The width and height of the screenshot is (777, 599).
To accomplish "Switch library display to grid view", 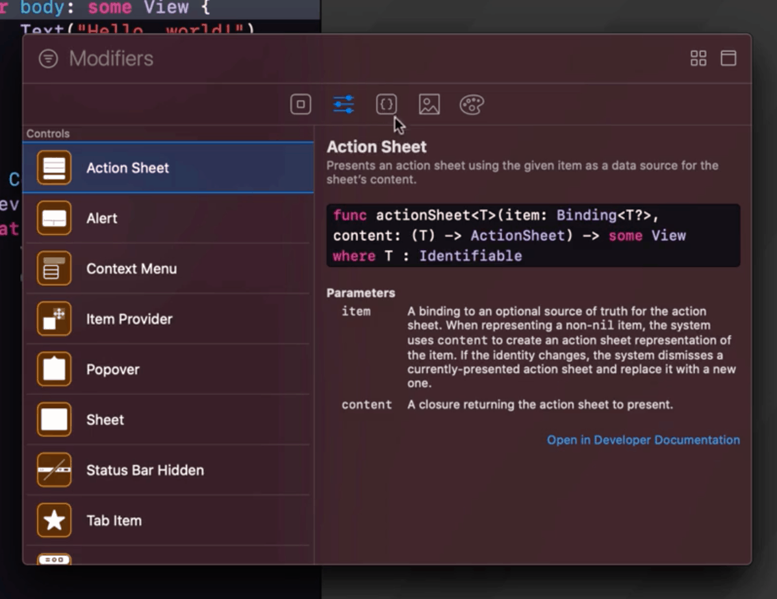I will pyautogui.click(x=698, y=58).
